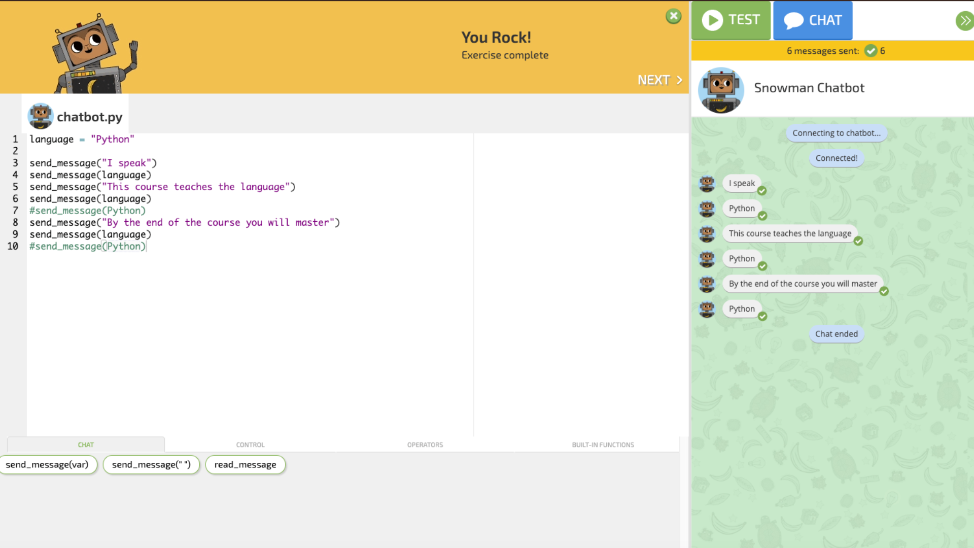Switch to the OPERATORS blocks tab
Screen dimensions: 974x548
point(425,444)
